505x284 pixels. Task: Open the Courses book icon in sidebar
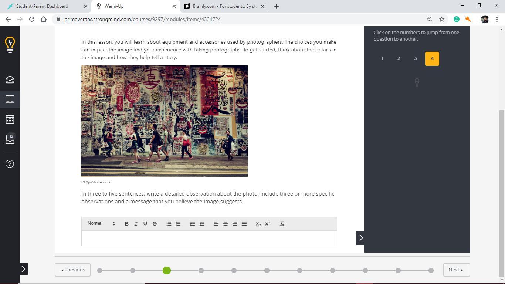click(x=10, y=99)
